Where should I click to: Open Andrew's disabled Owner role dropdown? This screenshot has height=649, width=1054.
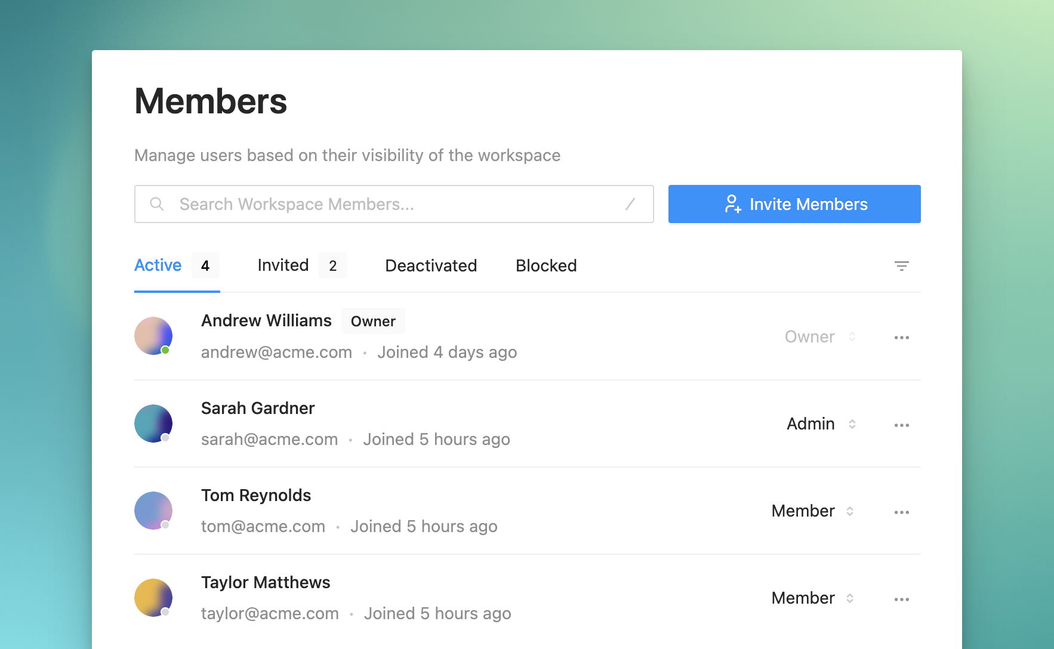pyautogui.click(x=820, y=337)
